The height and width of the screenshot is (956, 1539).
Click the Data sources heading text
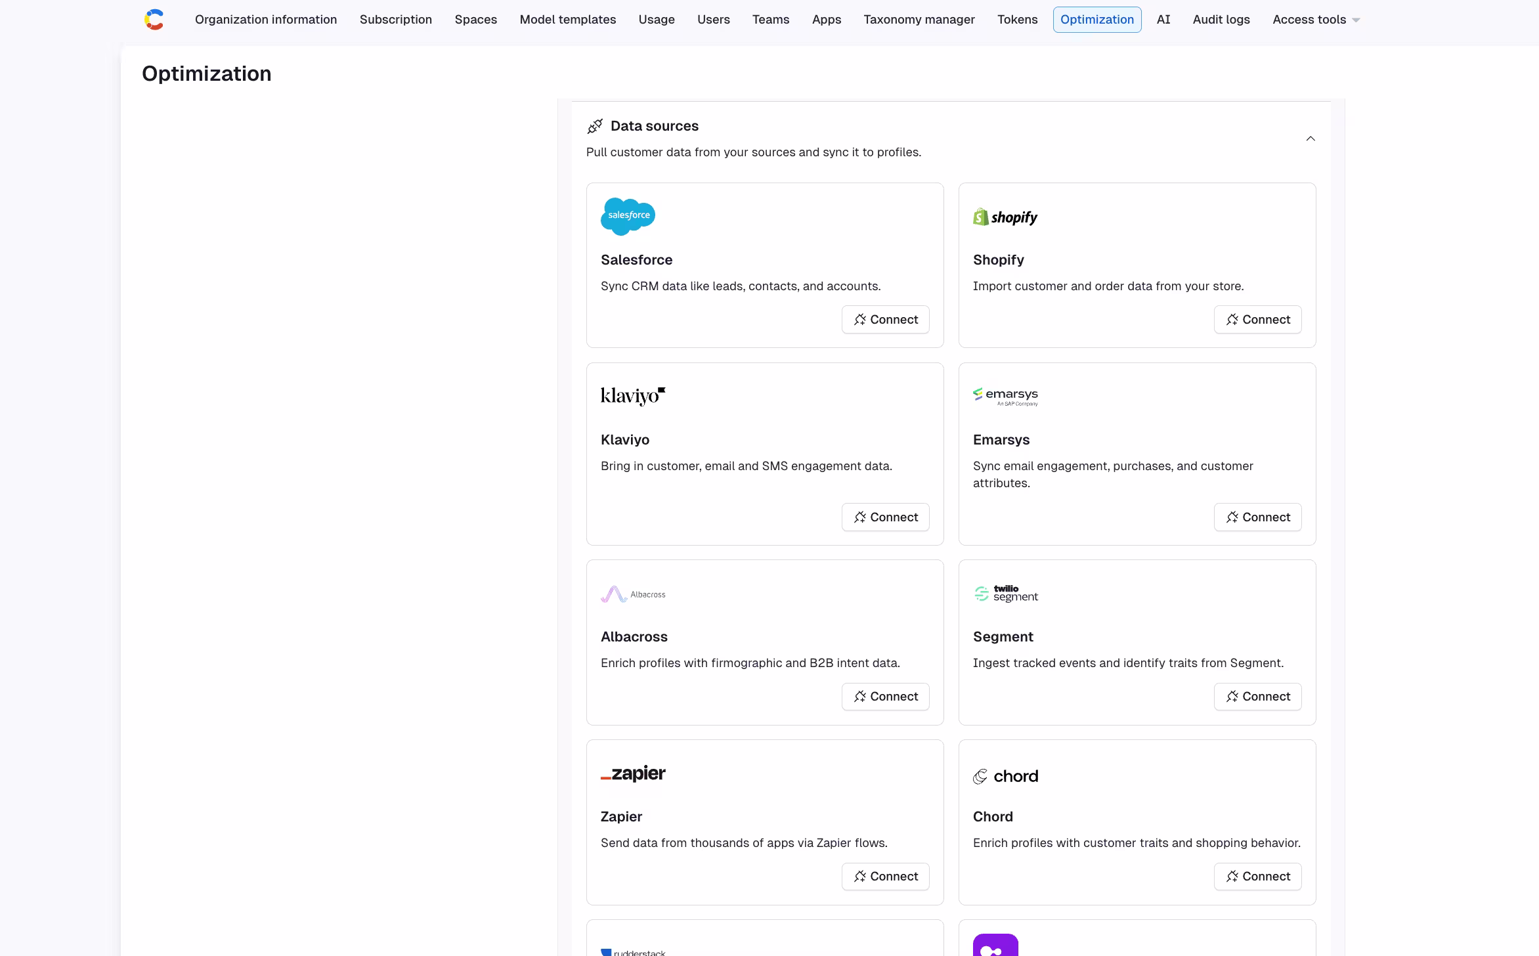(655, 126)
